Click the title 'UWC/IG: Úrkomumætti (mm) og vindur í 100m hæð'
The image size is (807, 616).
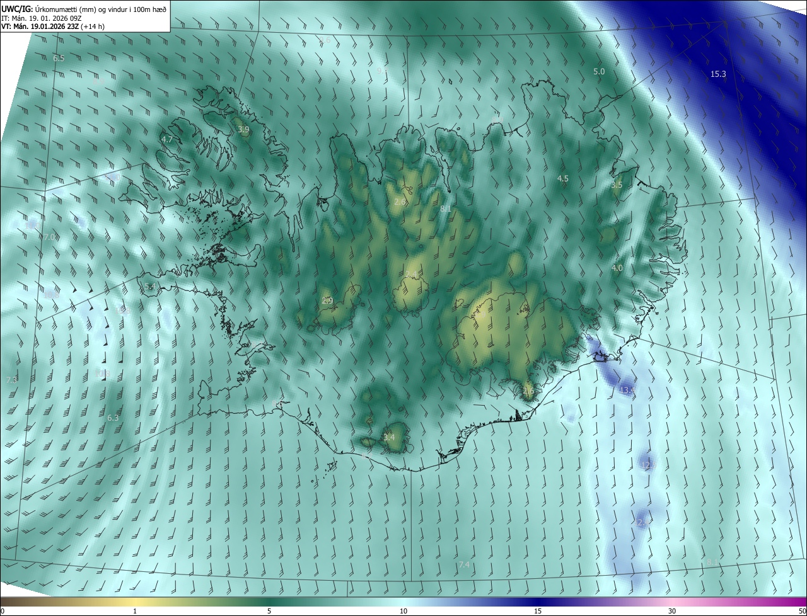click(84, 9)
